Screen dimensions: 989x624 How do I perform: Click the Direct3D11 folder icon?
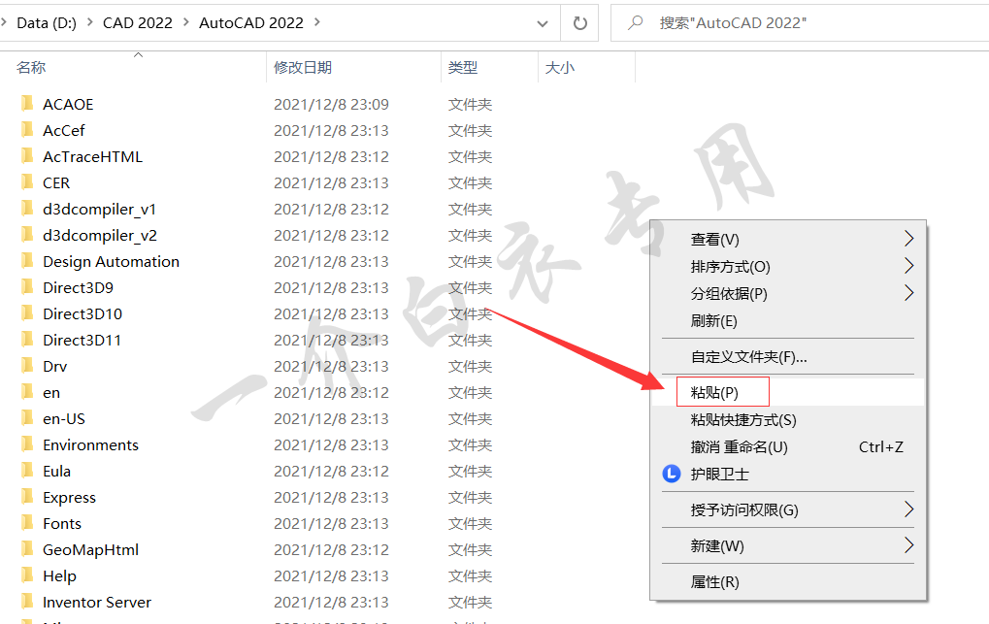(x=27, y=340)
